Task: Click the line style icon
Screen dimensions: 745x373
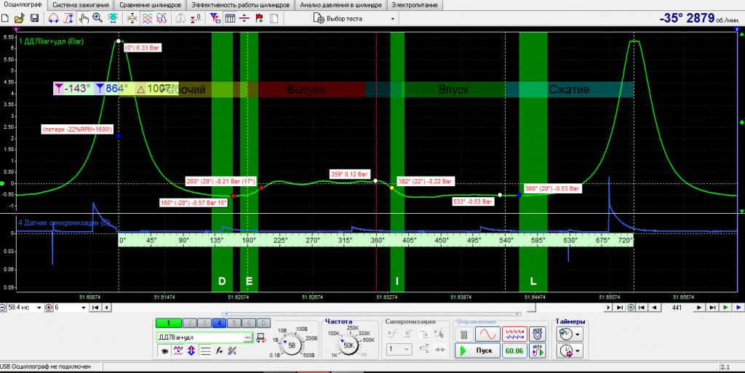Action: coord(205,351)
